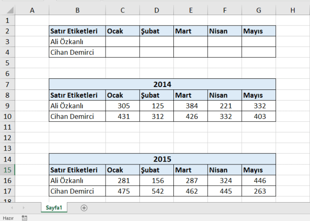Select Mayıs header in row 2
310x221 pixels.
[x=259, y=31]
